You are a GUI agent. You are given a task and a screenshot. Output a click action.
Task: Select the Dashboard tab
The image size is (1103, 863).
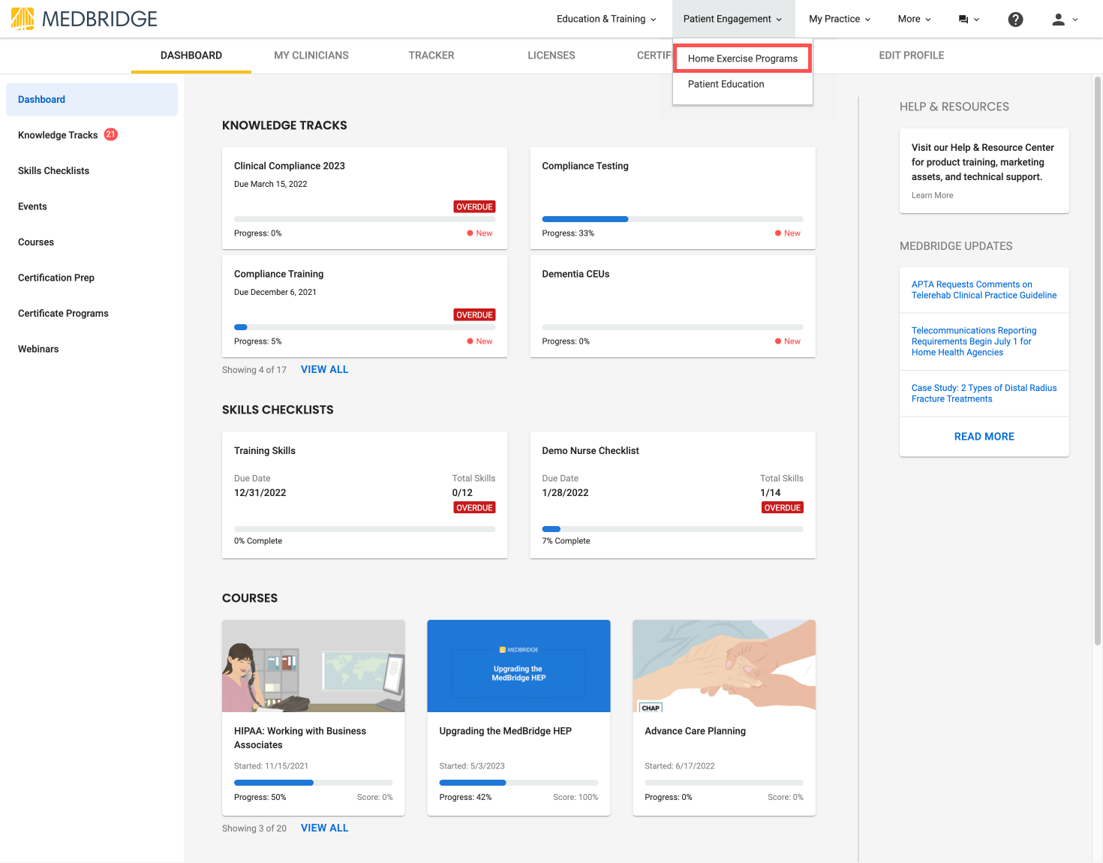[x=191, y=56]
